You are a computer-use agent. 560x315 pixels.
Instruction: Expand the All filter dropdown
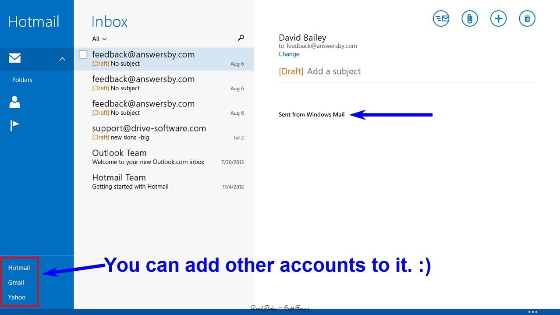tap(99, 39)
